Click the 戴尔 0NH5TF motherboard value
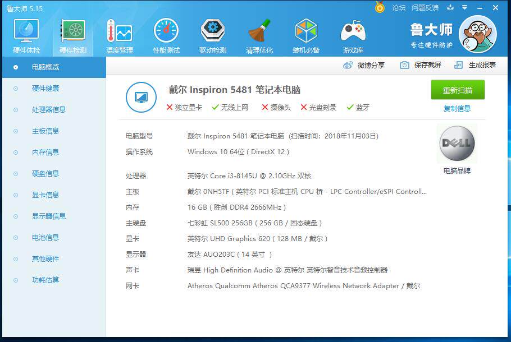Screen dimensions: 511x342 (307, 192)
